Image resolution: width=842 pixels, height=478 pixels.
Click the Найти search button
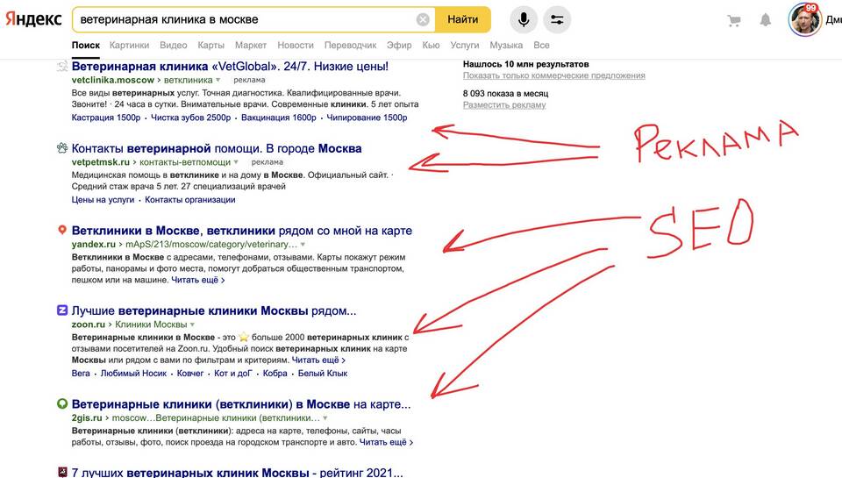(x=463, y=20)
